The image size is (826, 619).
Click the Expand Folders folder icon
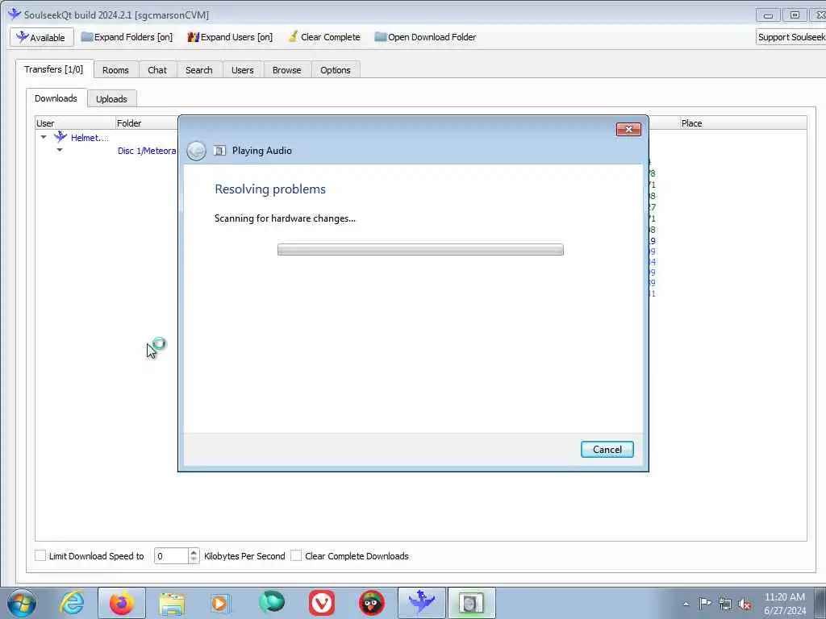(87, 37)
